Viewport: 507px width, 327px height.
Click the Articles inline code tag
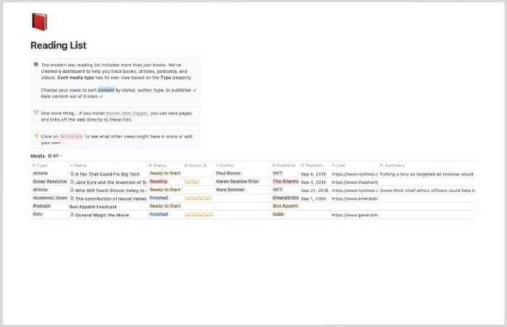click(72, 136)
